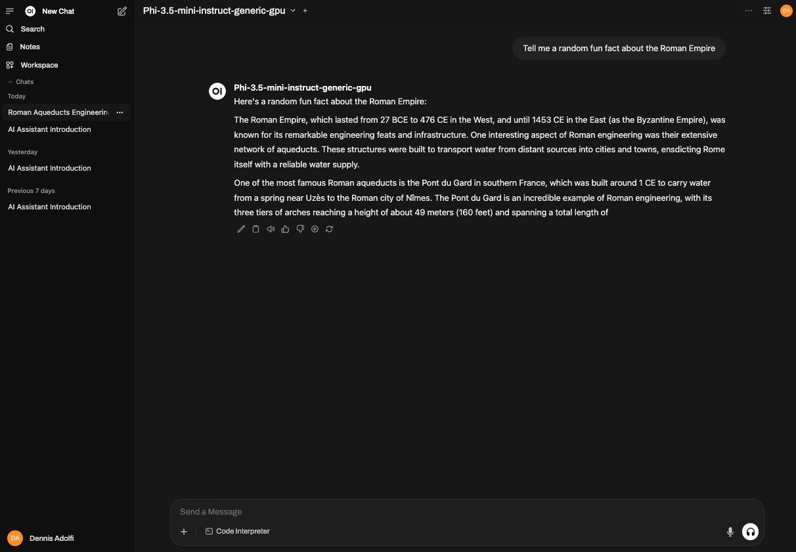This screenshot has height=552, width=796.
Task: Give the response a thumbs up
Action: [x=285, y=229]
